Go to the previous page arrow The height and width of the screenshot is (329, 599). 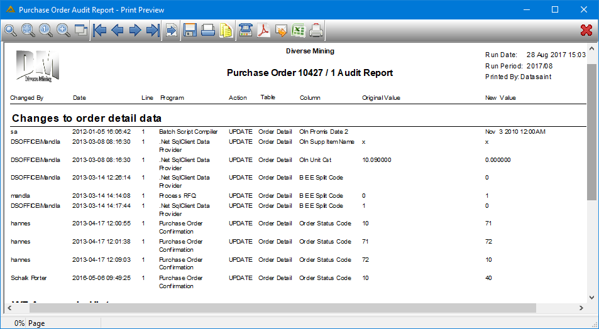click(x=118, y=31)
